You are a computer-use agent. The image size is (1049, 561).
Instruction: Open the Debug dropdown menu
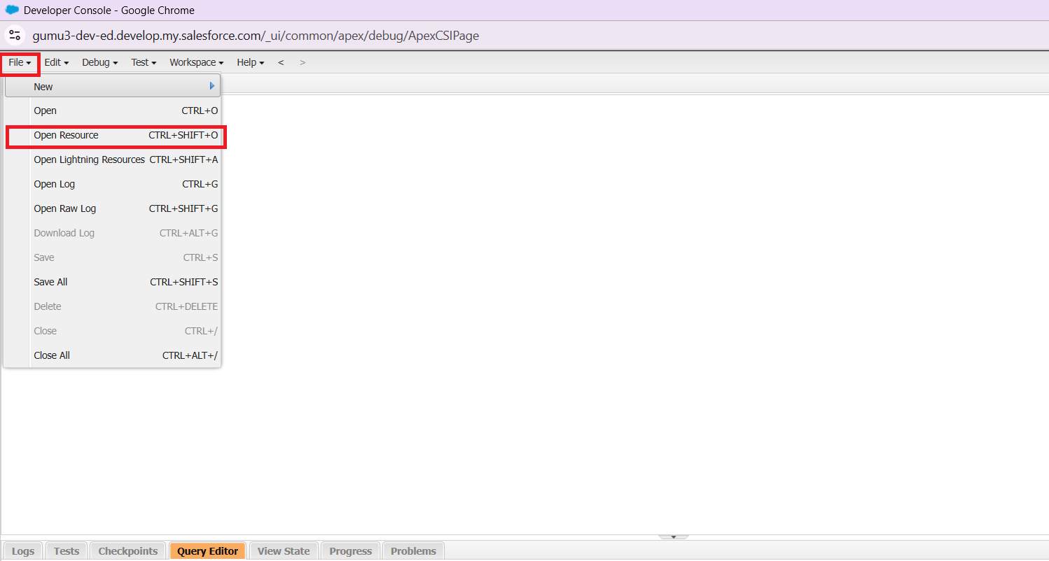tap(99, 62)
